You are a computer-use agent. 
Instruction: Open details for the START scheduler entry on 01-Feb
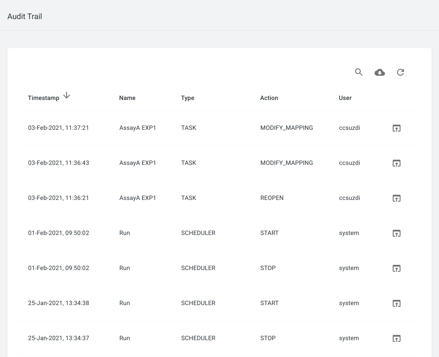click(x=396, y=233)
